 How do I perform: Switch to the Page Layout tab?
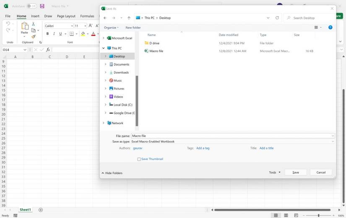click(x=66, y=16)
